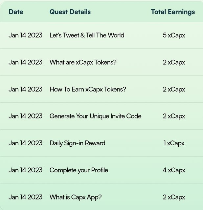
Task: Click the 4 xCapx earnings value
Action: [x=174, y=170]
